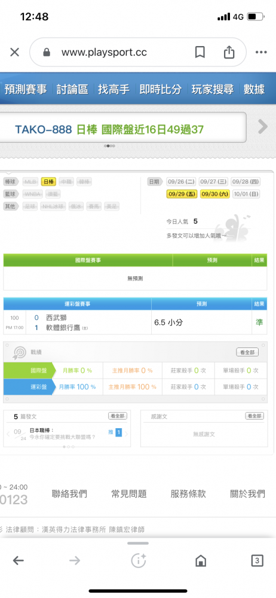
Task: Show previous post with left arrow
Action: tap(8, 434)
